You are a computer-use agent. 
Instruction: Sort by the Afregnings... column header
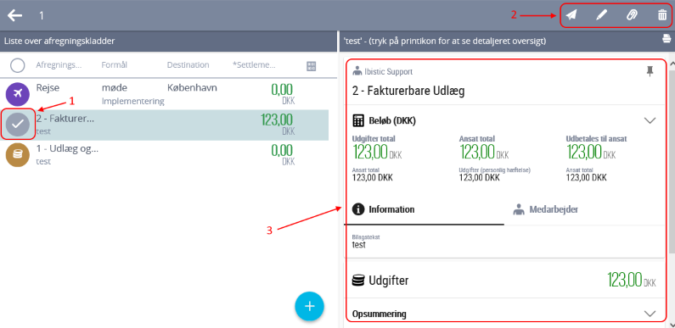(x=59, y=65)
